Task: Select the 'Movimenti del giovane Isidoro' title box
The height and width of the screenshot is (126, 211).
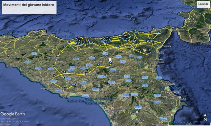Action: (x=29, y=8)
